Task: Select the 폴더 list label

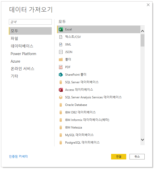Action: coord(68,60)
